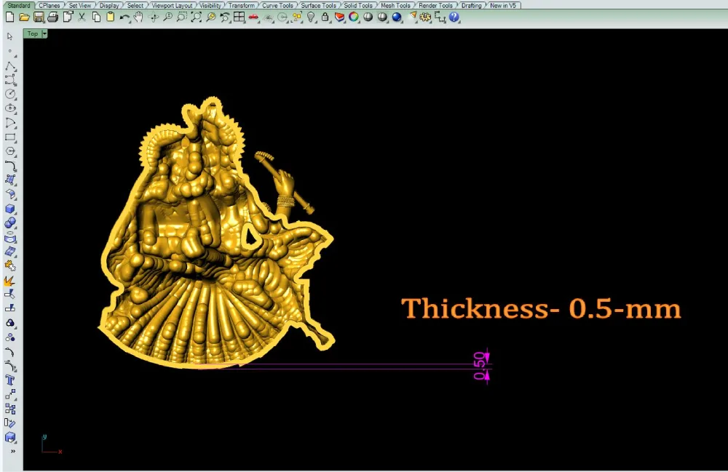Hide objects with light bulb icon
728x472 pixels.
311,17
